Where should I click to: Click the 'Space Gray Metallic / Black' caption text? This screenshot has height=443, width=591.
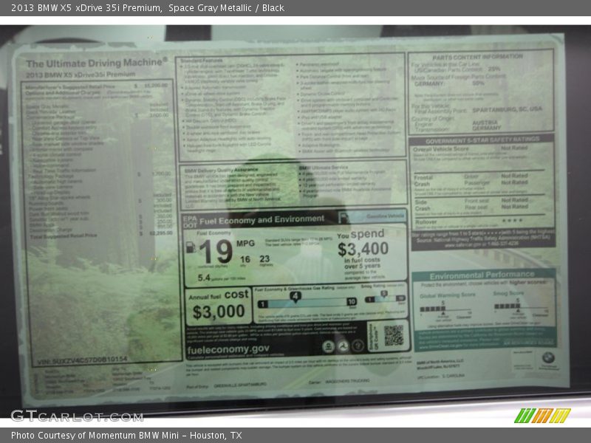click(226, 8)
